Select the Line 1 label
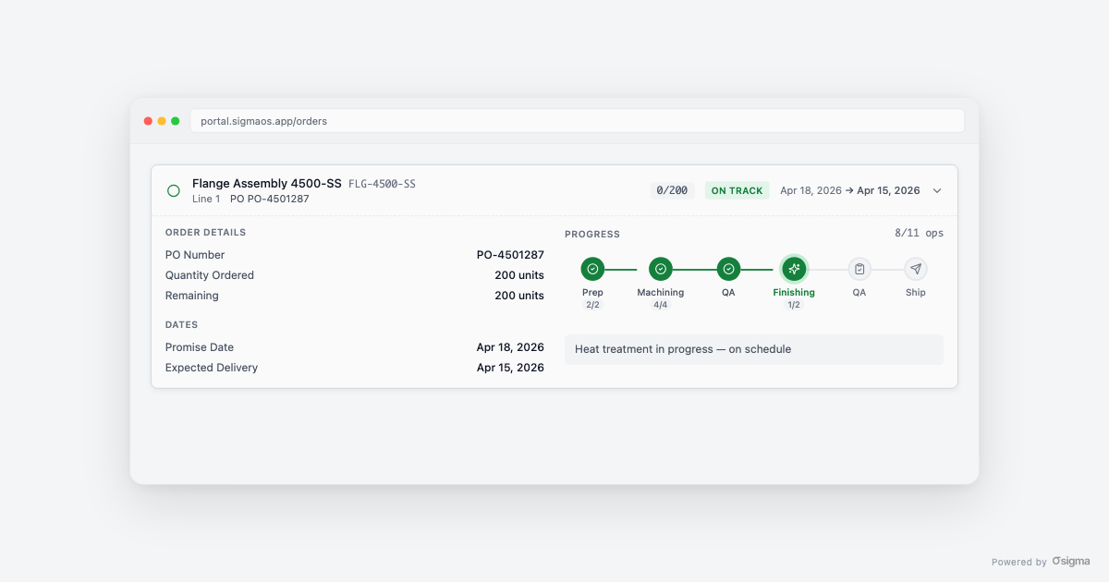This screenshot has width=1109, height=582. tap(205, 199)
